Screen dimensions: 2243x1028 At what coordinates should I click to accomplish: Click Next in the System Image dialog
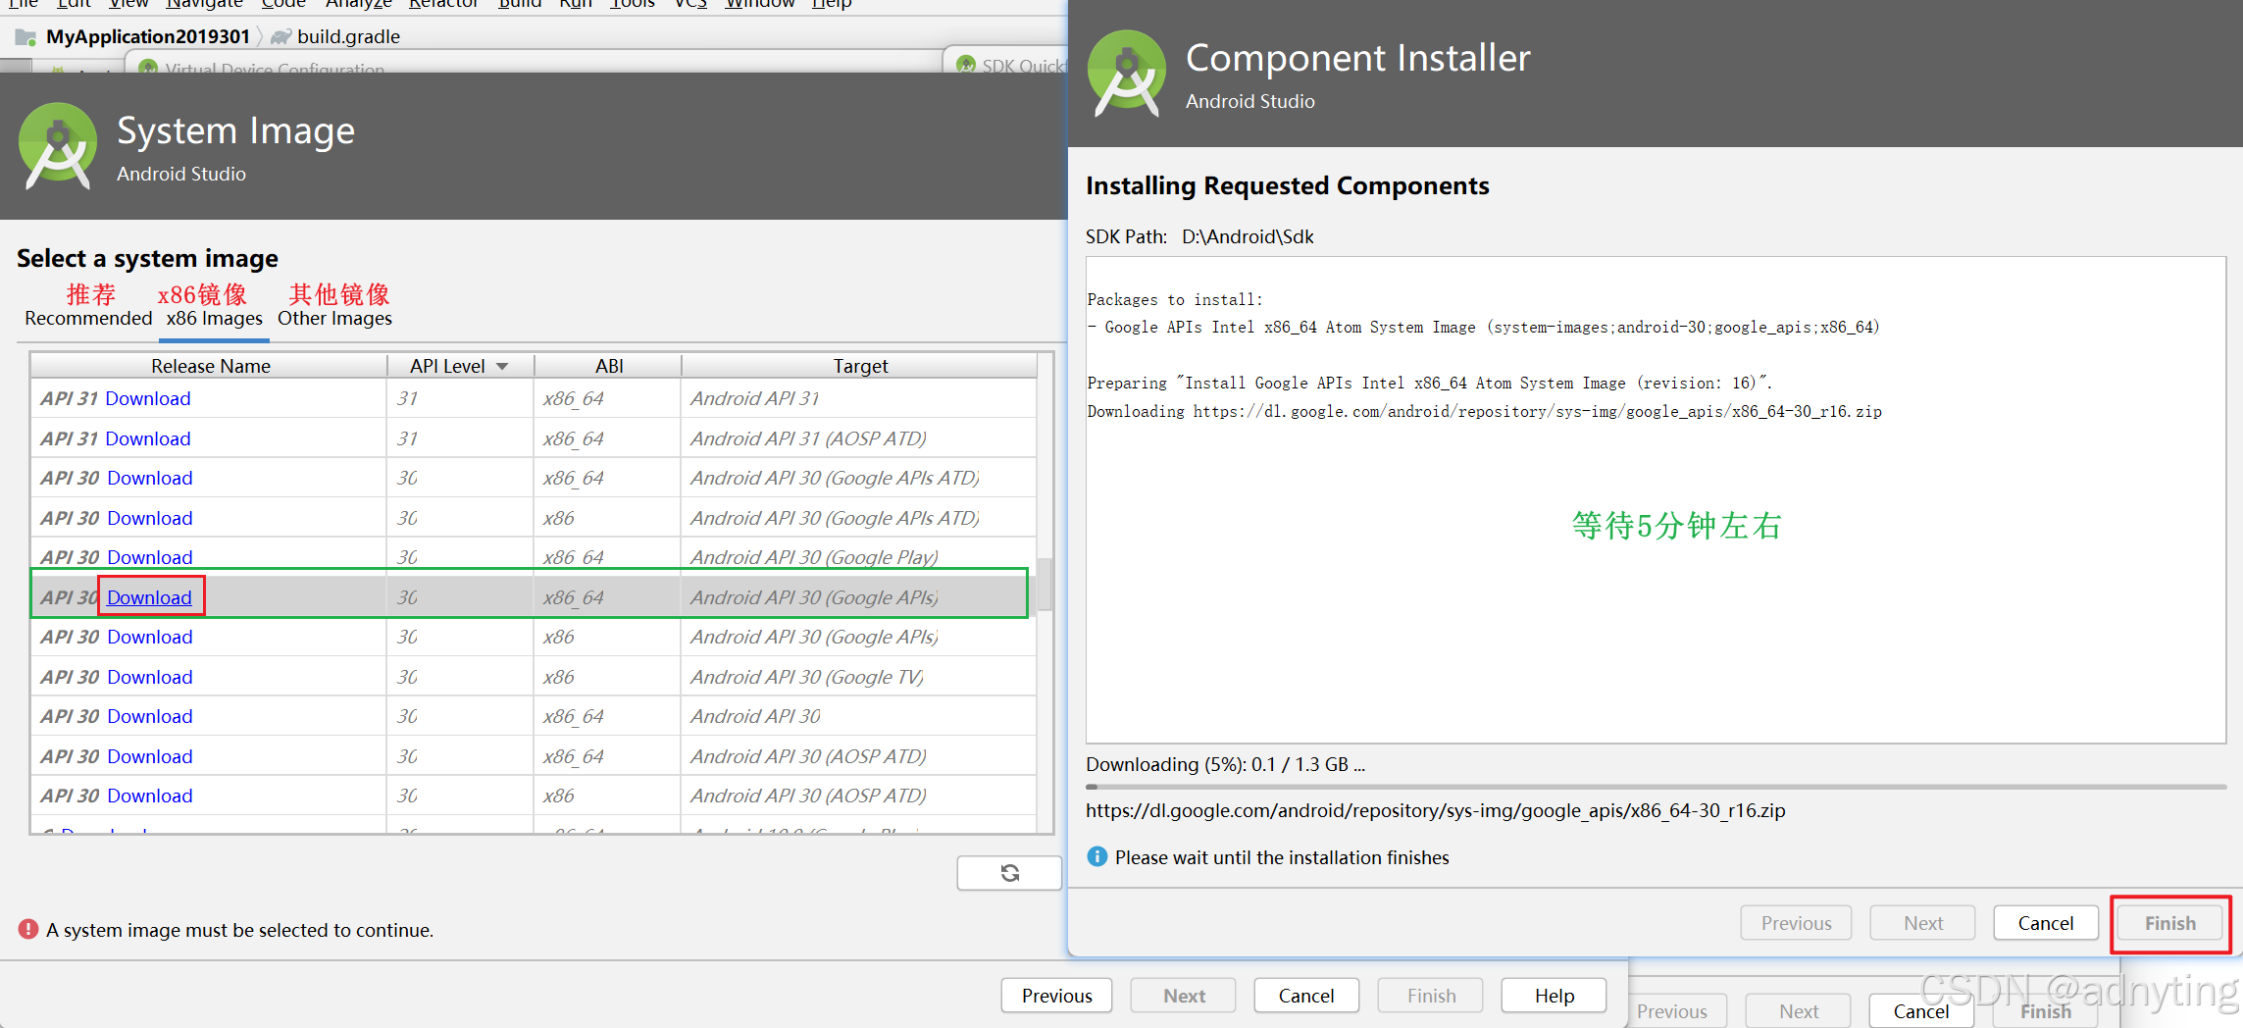(1184, 996)
